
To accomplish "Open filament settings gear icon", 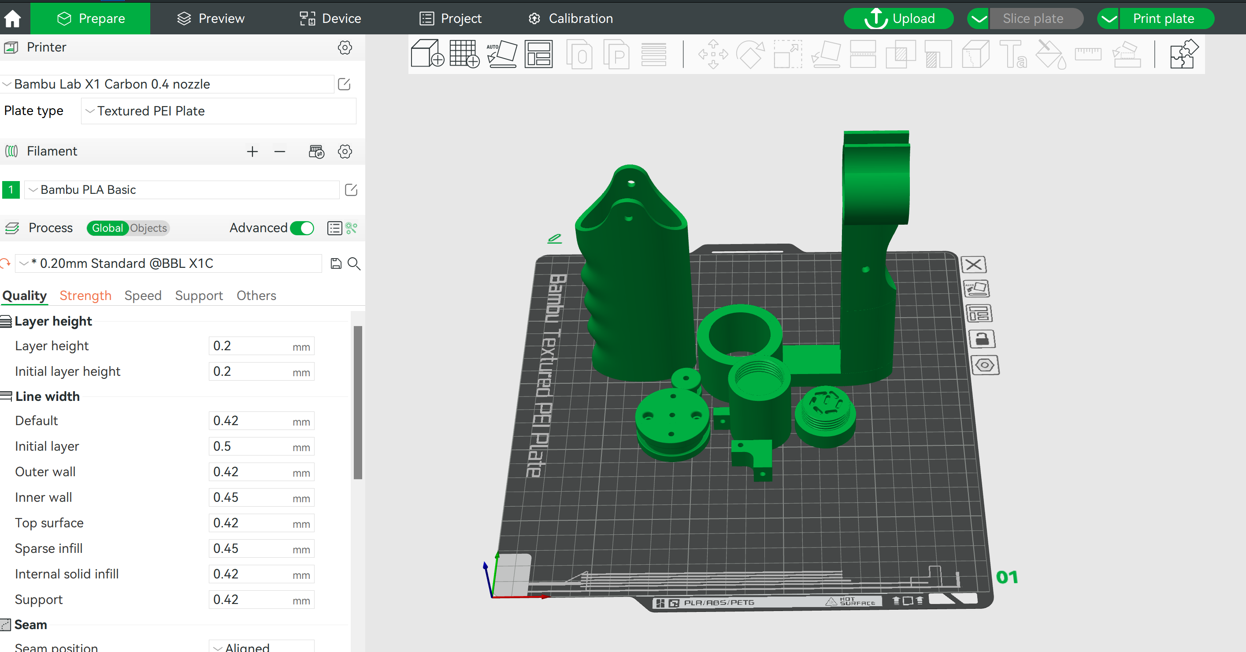I will (345, 152).
